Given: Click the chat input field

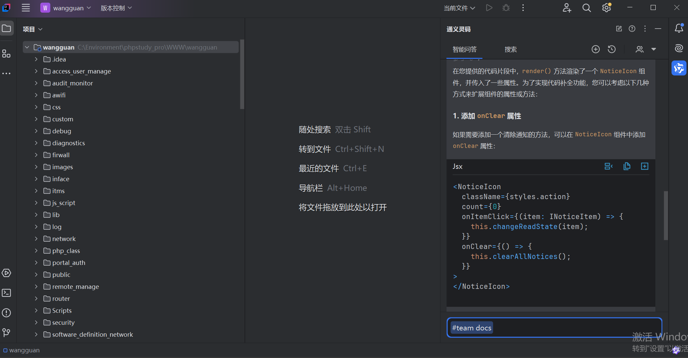Looking at the screenshot, I should 554,328.
